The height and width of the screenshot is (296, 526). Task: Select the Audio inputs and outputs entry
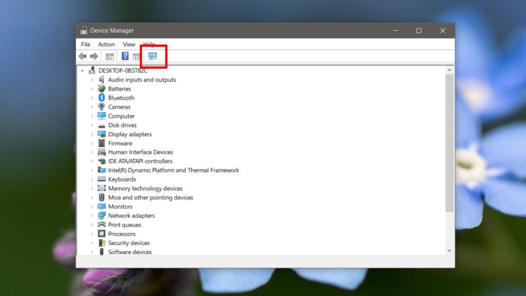pyautogui.click(x=142, y=79)
